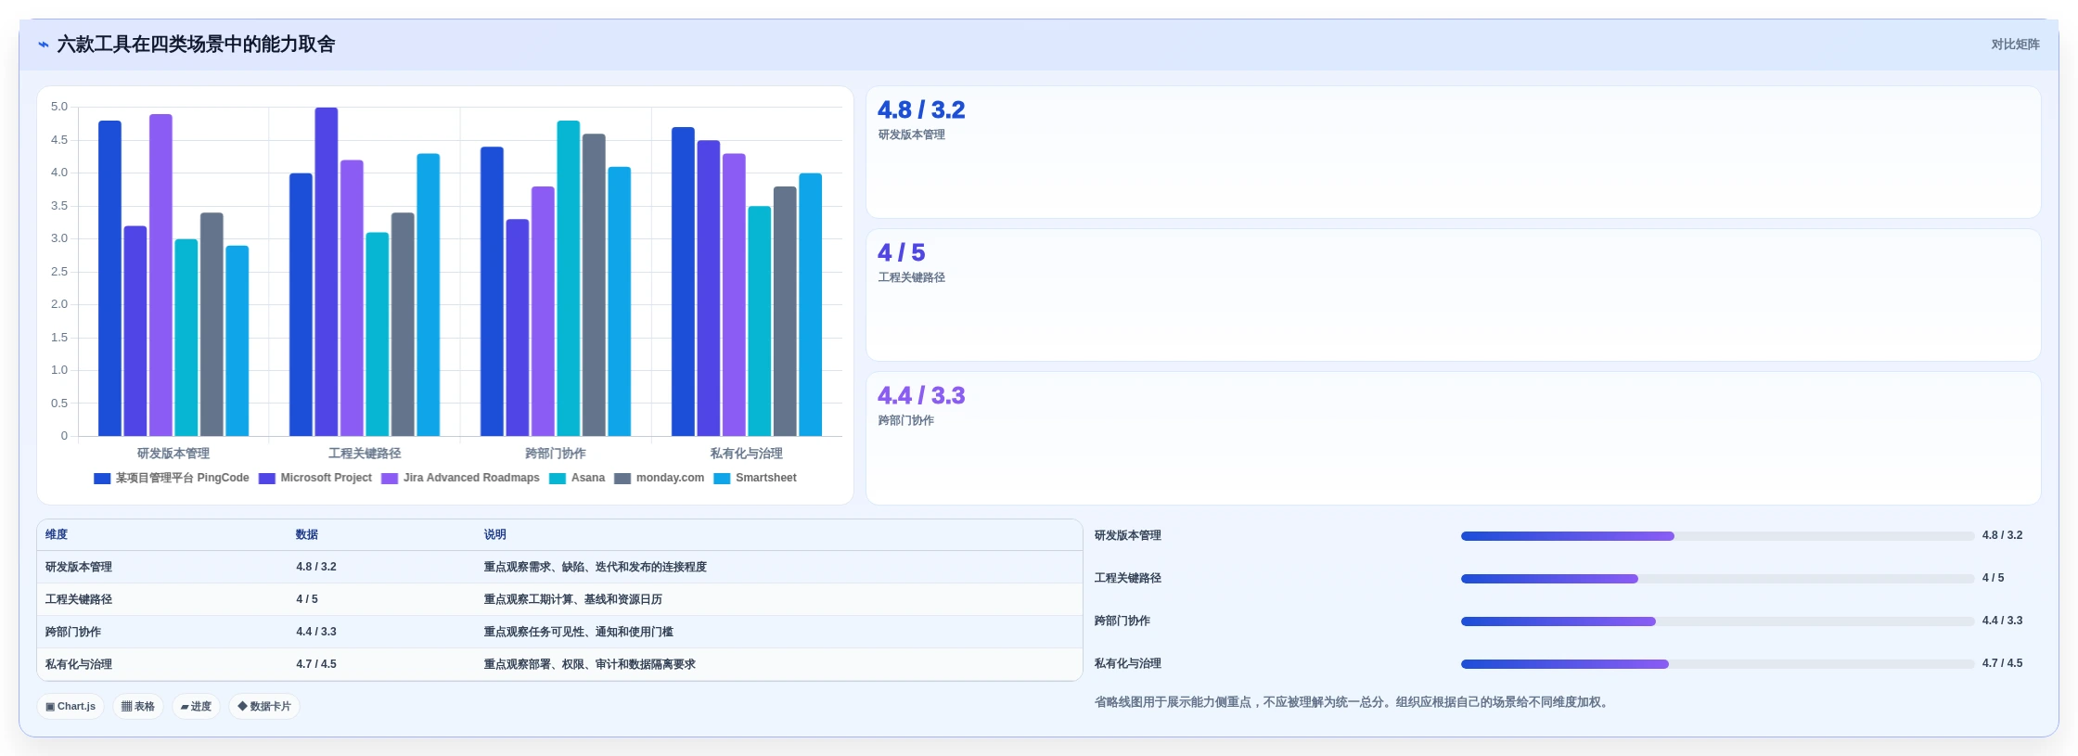Toggle the monday.com legend entry
The height and width of the screenshot is (756, 2078).
[x=660, y=479]
